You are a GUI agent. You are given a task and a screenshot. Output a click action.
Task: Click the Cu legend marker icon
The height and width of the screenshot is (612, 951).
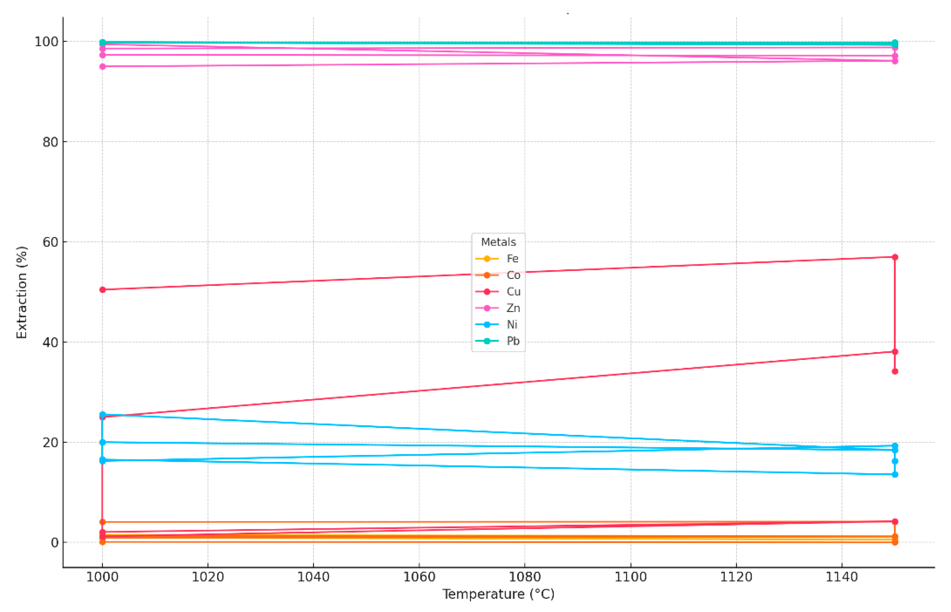[x=486, y=292]
